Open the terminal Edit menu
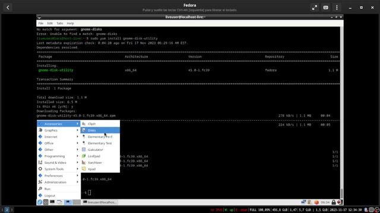This screenshot has width=380, height=213. pos(50,24)
